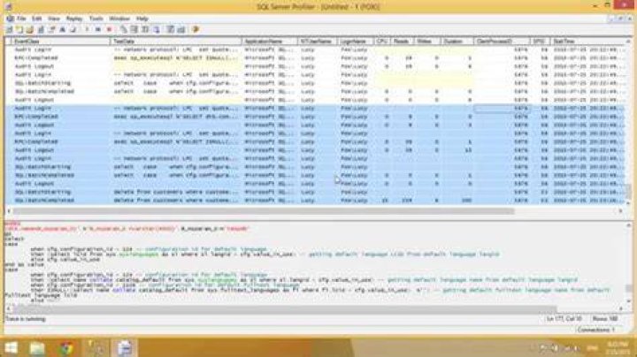637x357 pixels.
Task: Stop the trace with the red stop icon
Action: tap(109, 30)
